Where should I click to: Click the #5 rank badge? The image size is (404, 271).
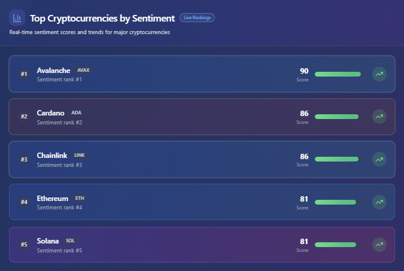pyautogui.click(x=24, y=245)
